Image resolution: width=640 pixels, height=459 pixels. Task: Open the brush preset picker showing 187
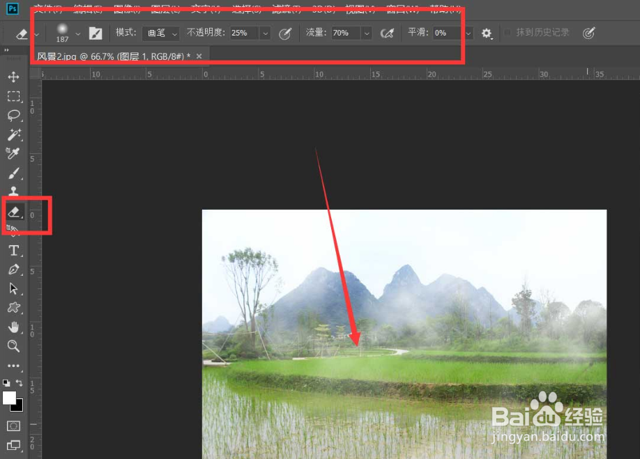coord(62,33)
